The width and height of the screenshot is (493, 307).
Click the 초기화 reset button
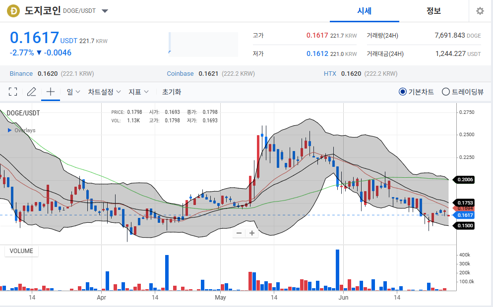point(171,92)
